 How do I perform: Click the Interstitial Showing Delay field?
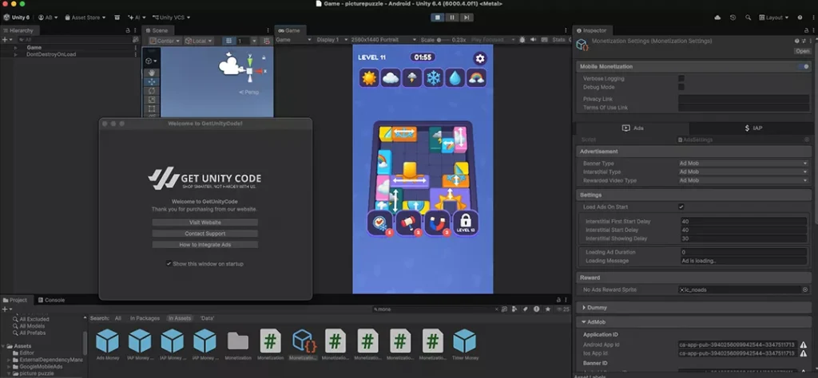tap(744, 238)
